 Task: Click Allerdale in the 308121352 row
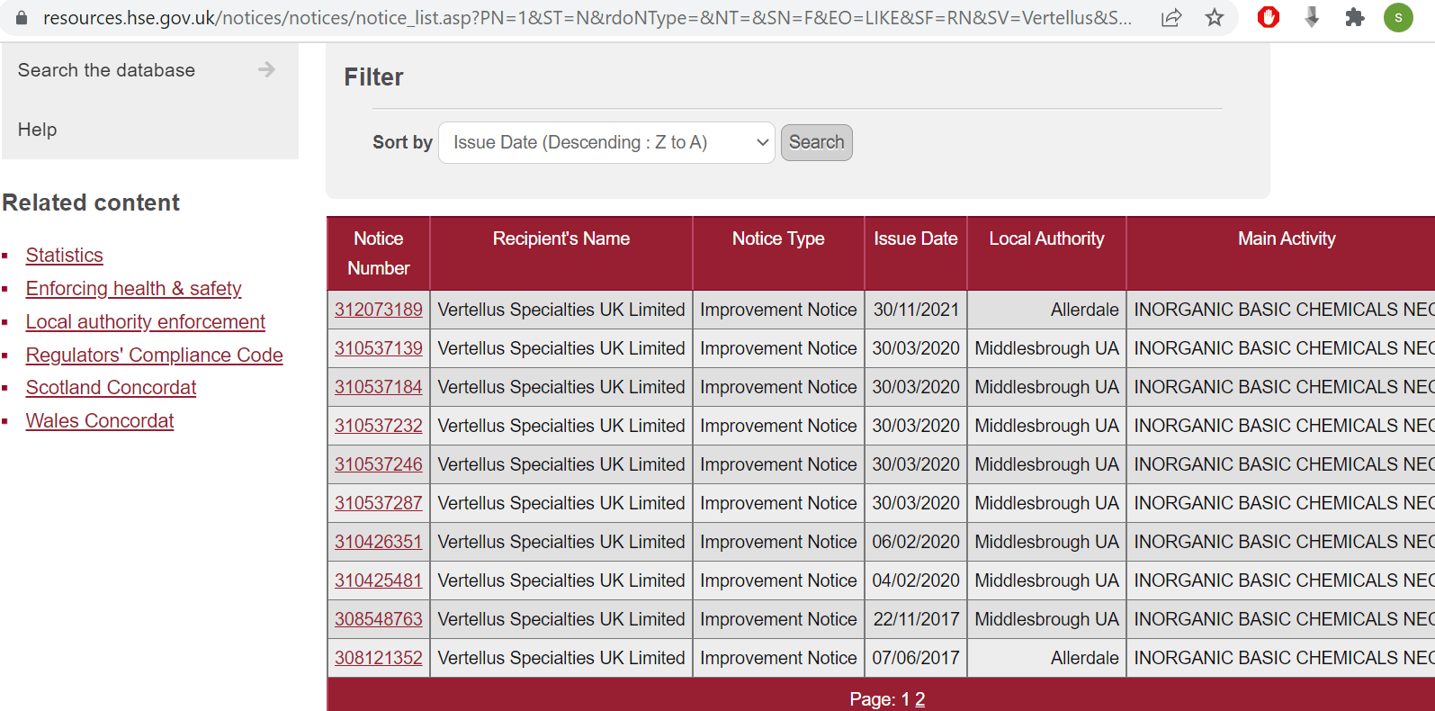point(1084,658)
